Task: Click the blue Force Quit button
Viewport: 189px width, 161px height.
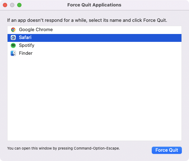Action: 167,150
